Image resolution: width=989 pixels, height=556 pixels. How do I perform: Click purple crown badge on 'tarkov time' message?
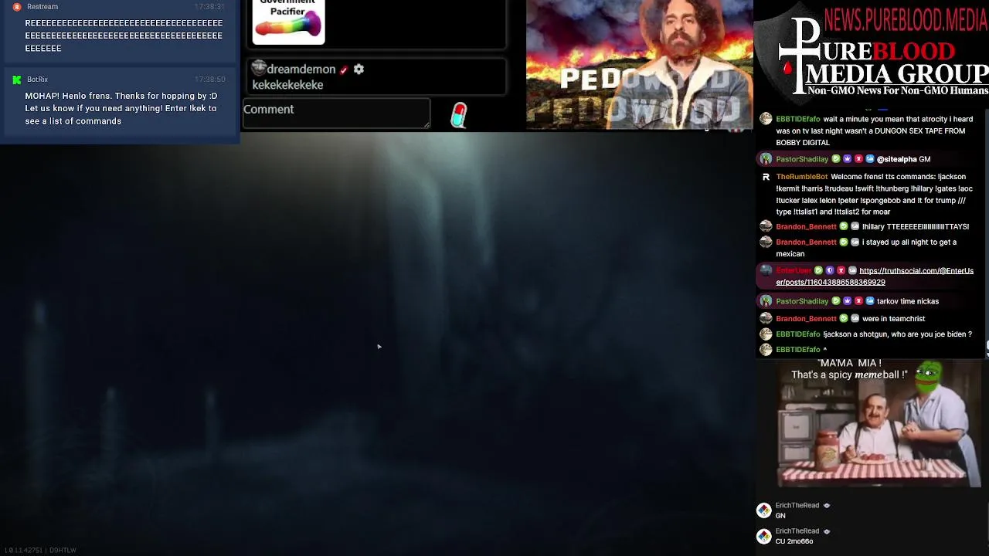848,301
